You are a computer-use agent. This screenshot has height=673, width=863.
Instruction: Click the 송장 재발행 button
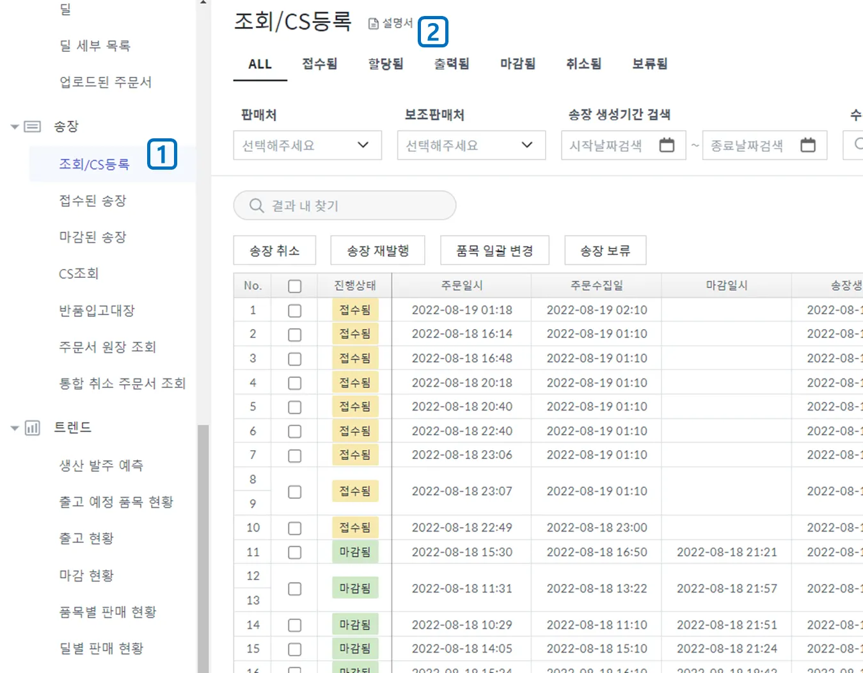378,250
